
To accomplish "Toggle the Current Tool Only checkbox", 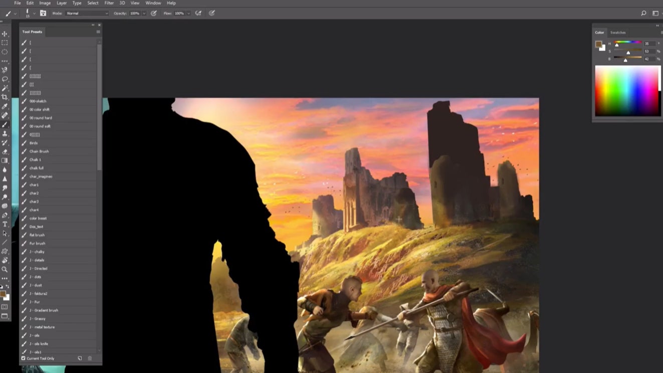I will pyautogui.click(x=23, y=358).
